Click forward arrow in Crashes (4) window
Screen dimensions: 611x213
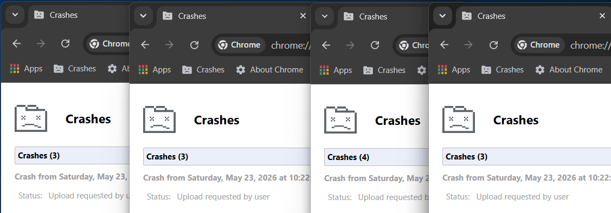[350, 45]
